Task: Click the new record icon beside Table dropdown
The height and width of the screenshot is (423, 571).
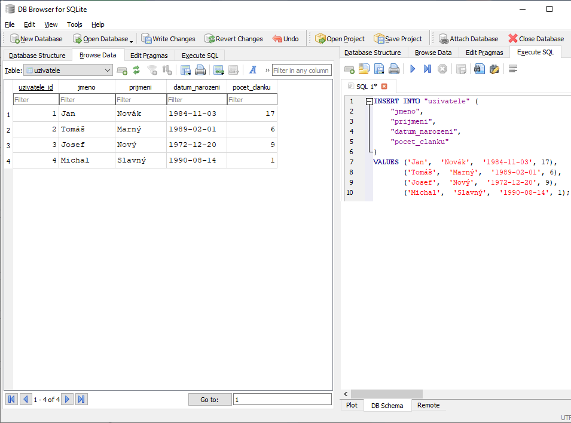Action: click(122, 70)
